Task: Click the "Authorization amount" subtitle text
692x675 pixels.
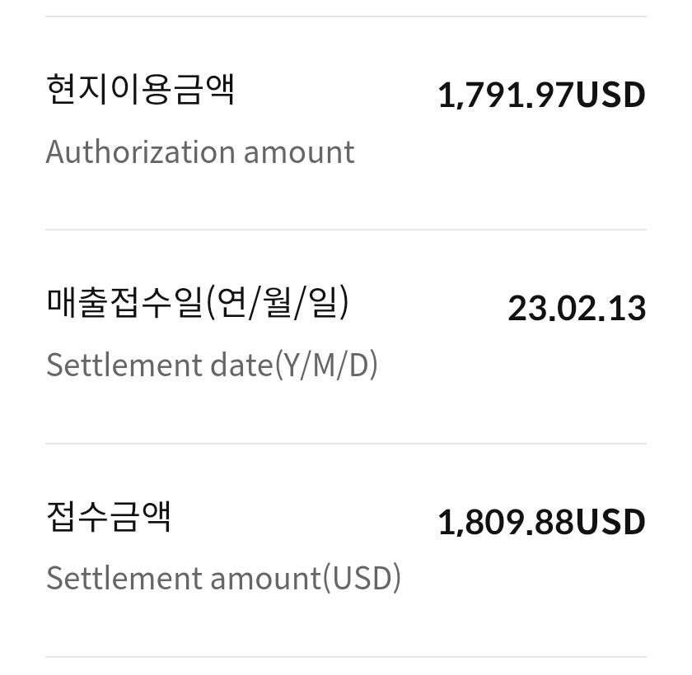Action: click(200, 152)
